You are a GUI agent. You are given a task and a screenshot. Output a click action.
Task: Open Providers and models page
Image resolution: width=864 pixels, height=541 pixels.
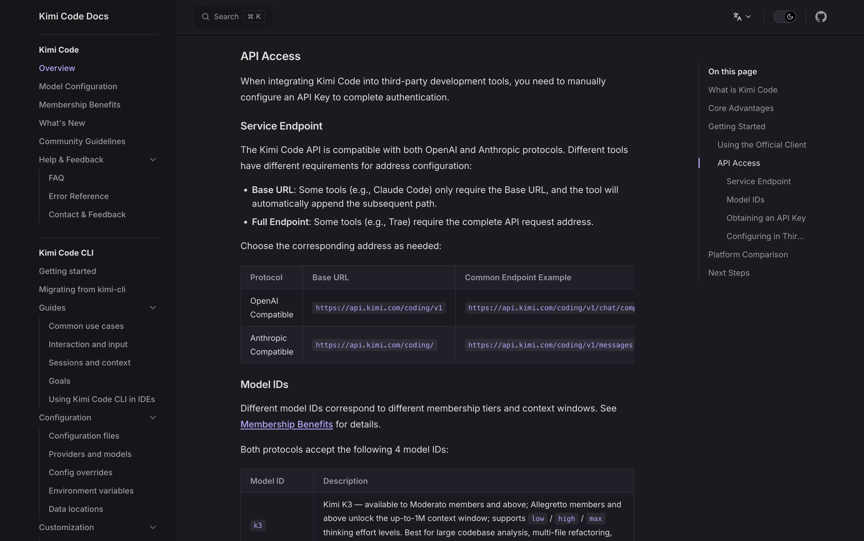tap(90, 454)
